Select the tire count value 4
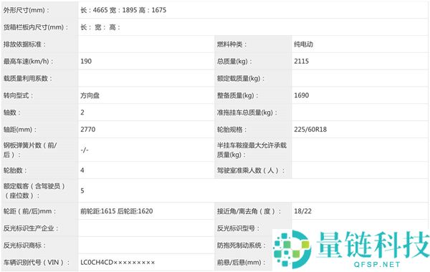The height and width of the screenshot is (272, 430). coord(82,170)
